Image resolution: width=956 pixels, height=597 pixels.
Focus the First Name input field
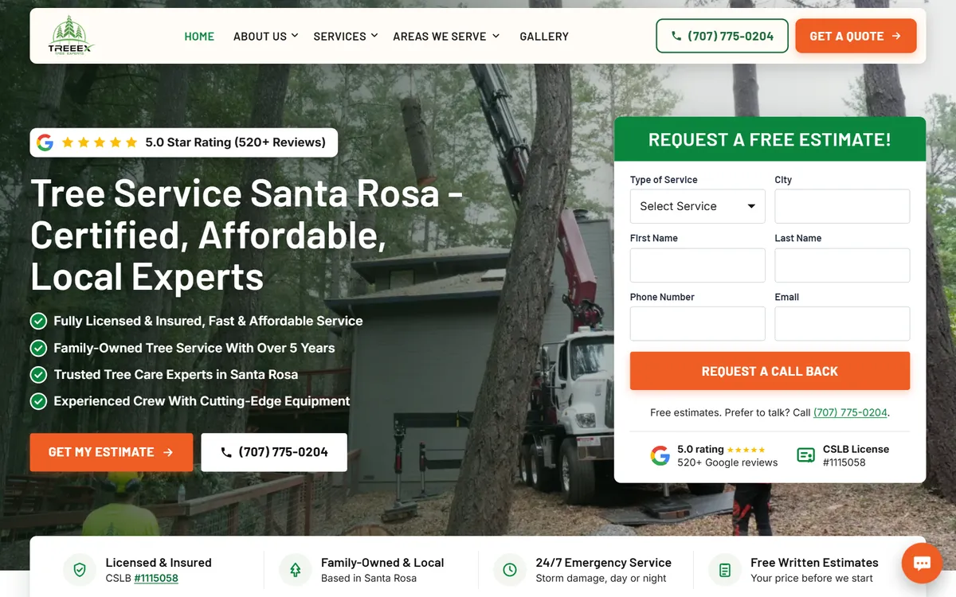pos(697,265)
